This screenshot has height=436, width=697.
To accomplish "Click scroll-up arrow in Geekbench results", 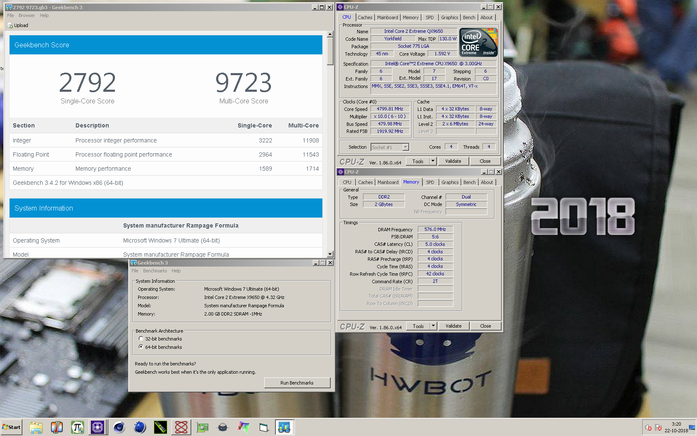I will pos(330,34).
